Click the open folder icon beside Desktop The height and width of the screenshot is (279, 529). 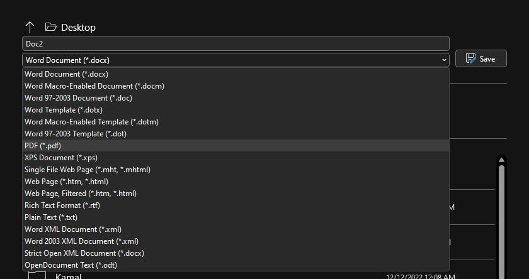[x=51, y=27]
